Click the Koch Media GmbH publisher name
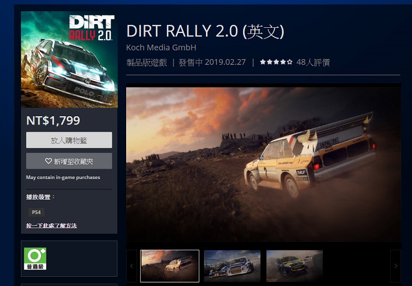 [x=161, y=47]
